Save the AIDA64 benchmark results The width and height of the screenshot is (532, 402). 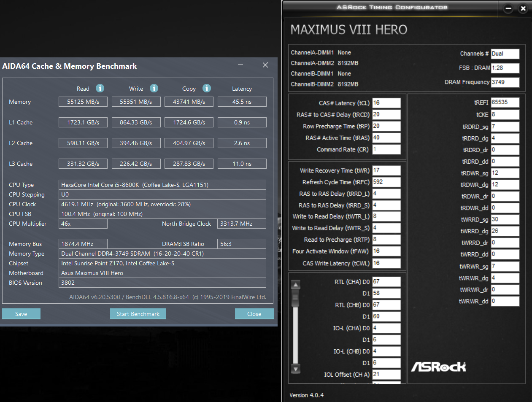click(21, 314)
